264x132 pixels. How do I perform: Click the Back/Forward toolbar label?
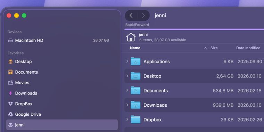pyautogui.click(x=137, y=25)
